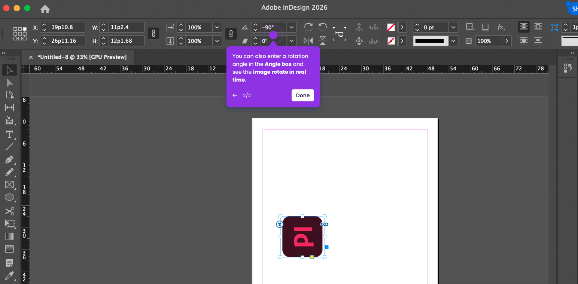Open the effects fx menu
The image size is (578, 284).
(x=501, y=27)
